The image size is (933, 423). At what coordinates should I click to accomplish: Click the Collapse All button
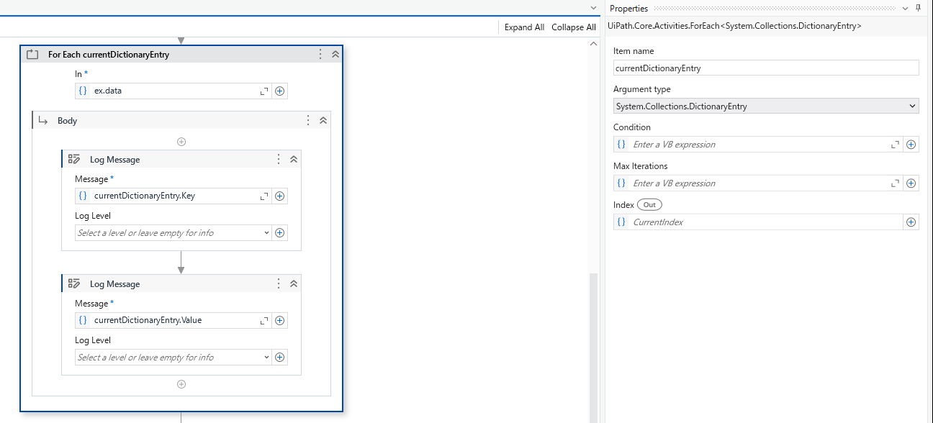[573, 27]
